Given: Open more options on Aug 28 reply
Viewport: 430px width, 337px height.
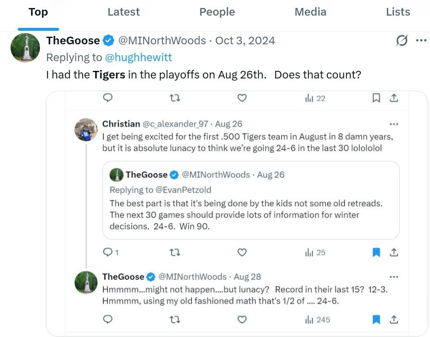Looking at the screenshot, I should coord(394,277).
